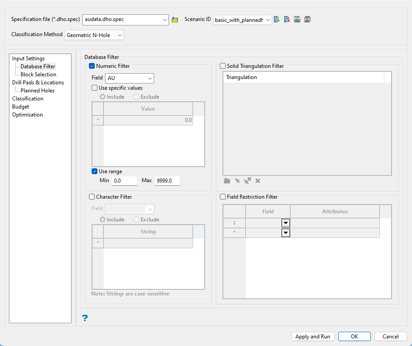Click the save scenario icon
Screen dimensions: 412x346
point(297,20)
